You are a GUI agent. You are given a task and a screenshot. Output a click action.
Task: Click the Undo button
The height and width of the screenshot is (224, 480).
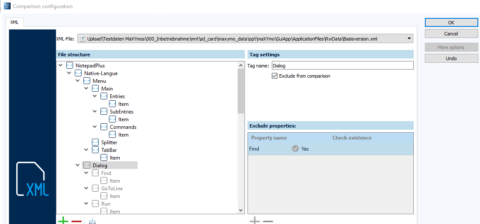click(x=451, y=58)
